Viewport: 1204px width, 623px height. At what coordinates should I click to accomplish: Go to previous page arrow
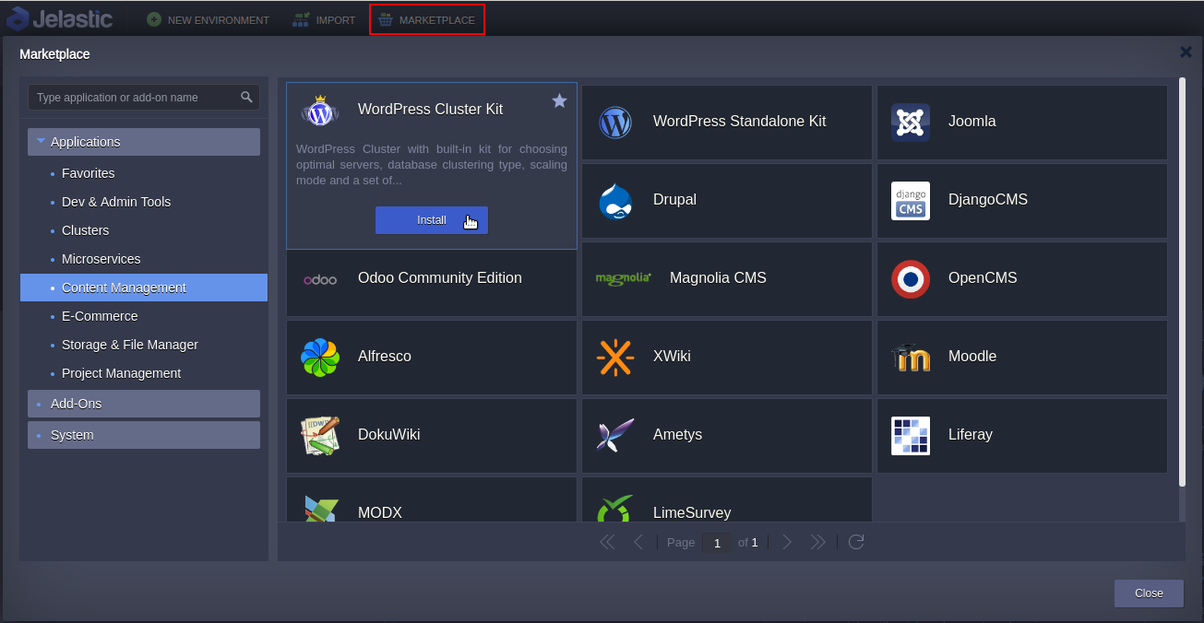(x=638, y=542)
